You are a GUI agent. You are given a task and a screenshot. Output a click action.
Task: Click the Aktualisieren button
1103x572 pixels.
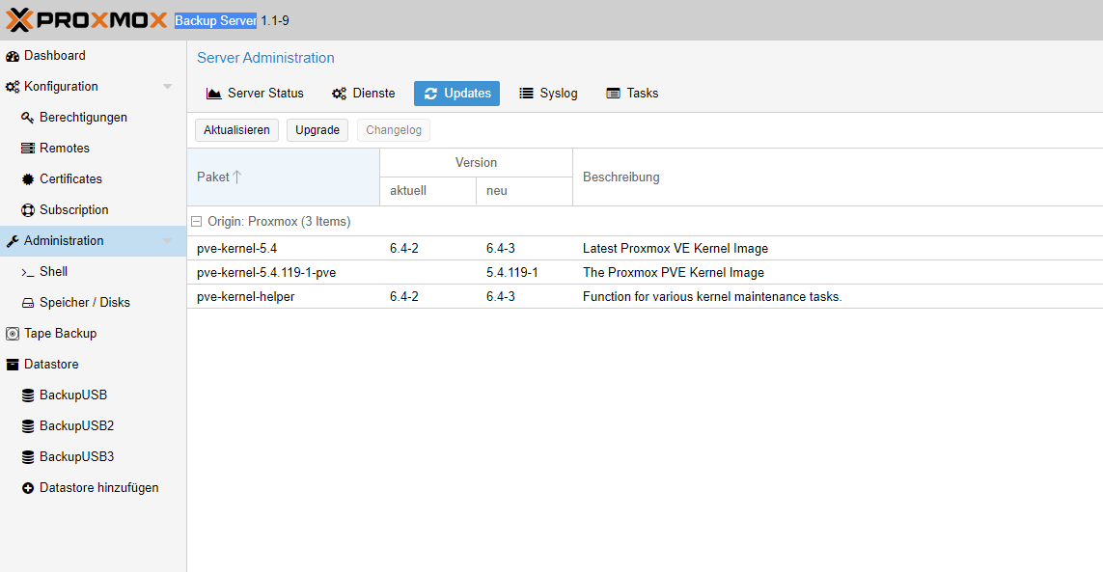pyautogui.click(x=236, y=130)
